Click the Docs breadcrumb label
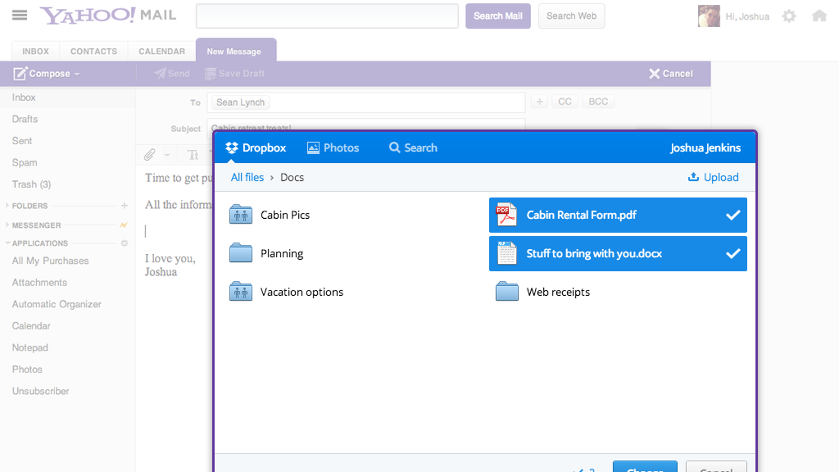The width and height of the screenshot is (839, 472). point(292,177)
